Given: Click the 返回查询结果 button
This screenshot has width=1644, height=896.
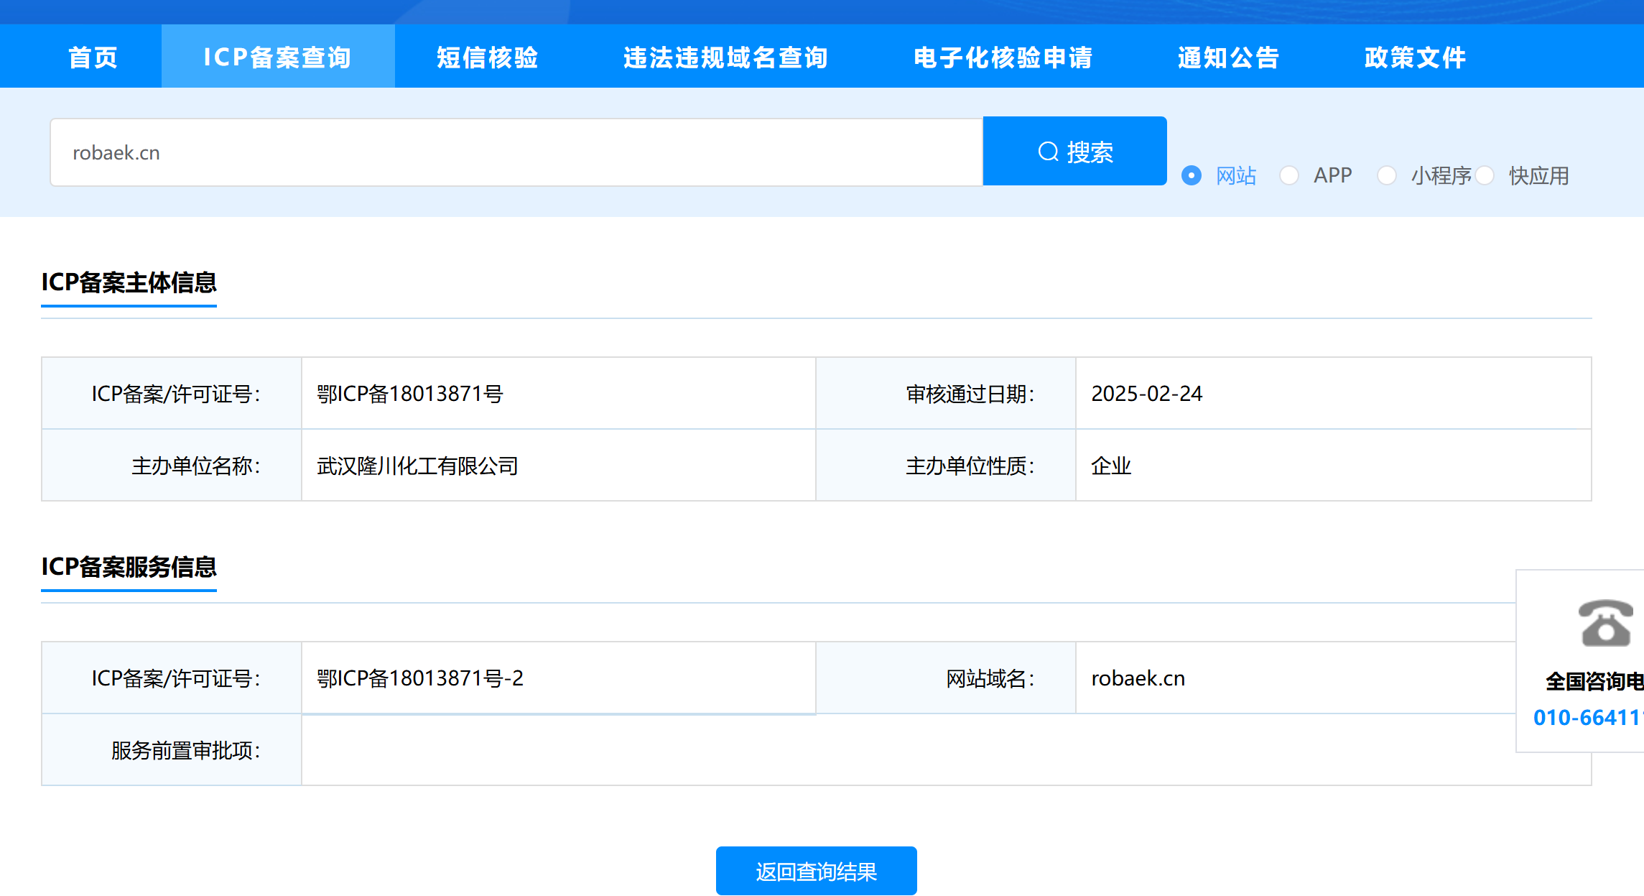Looking at the screenshot, I should coord(816,871).
